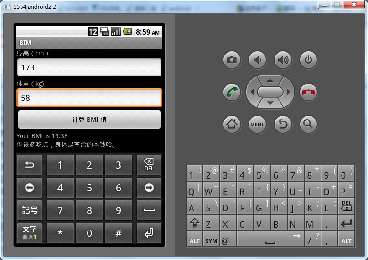
Task: Click the D-pad down arrow
Action: pyautogui.click(x=270, y=103)
